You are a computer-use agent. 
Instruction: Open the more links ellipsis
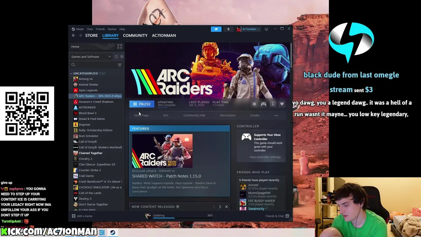[276, 116]
